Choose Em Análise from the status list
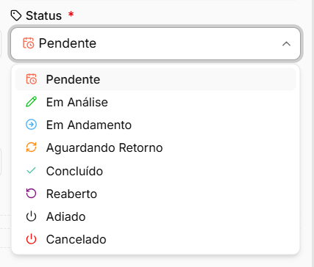Image resolution: width=314 pixels, height=267 pixels. coord(155,102)
